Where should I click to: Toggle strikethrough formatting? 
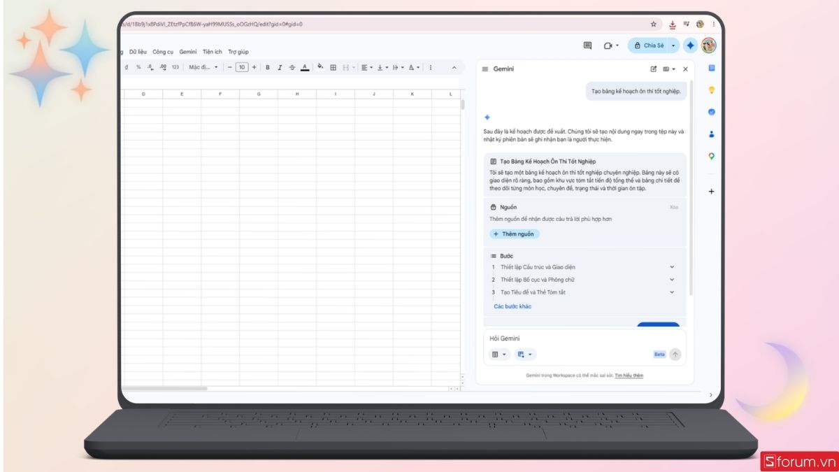tap(292, 67)
